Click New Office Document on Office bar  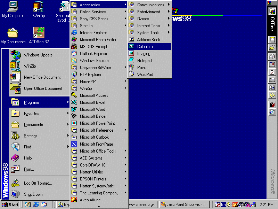point(272,39)
